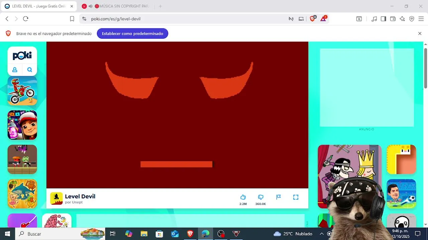Set Brave as default browser button

click(132, 34)
